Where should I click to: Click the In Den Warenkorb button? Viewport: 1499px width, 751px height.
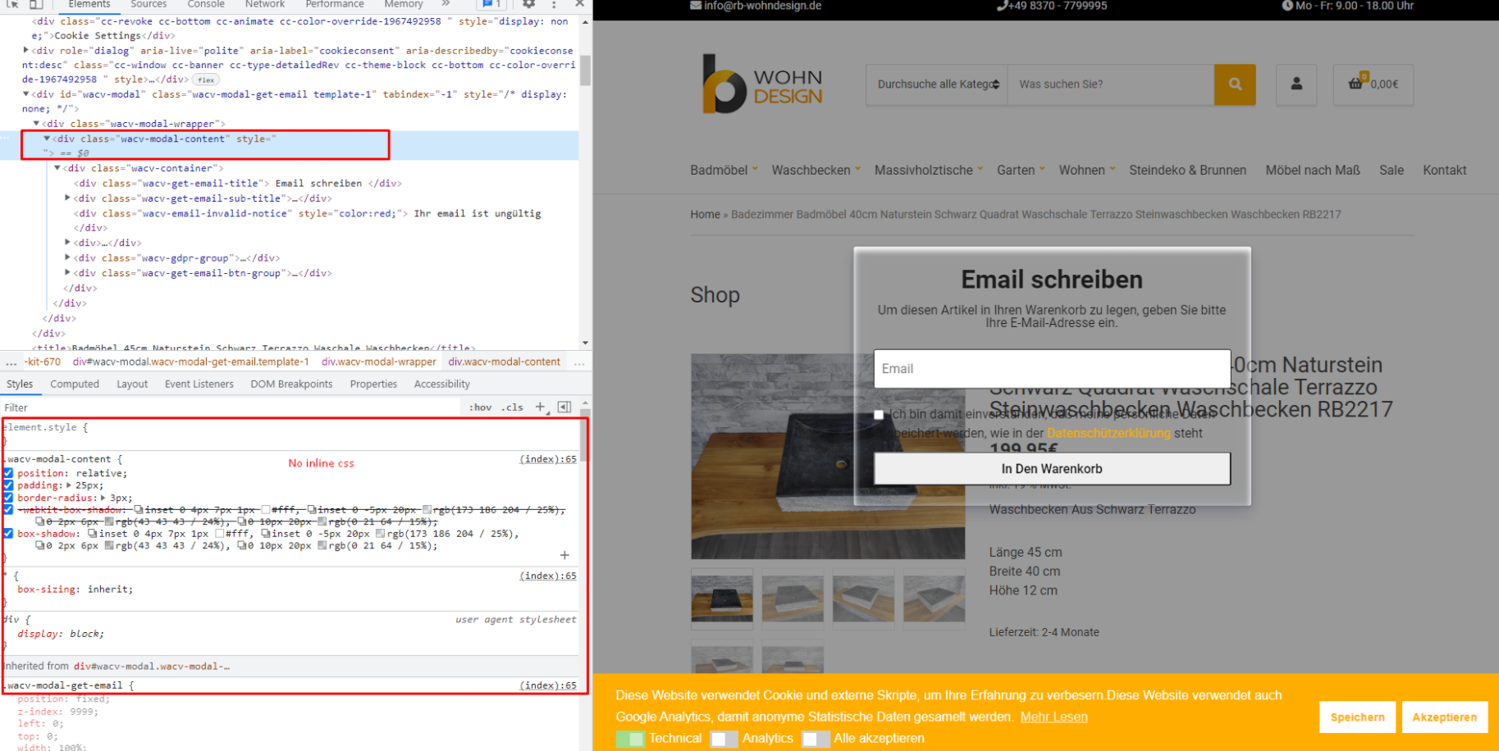pos(1052,469)
